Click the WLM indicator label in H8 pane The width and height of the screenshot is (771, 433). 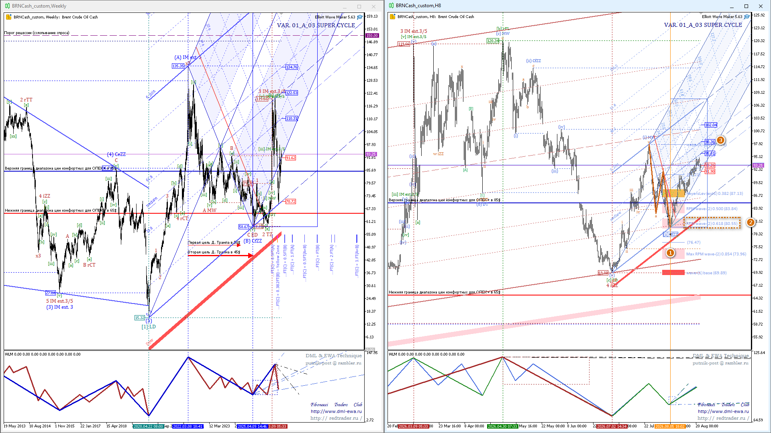[x=426, y=354]
